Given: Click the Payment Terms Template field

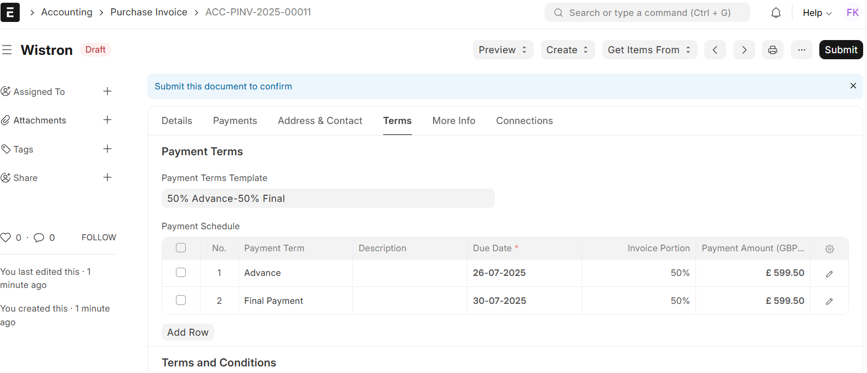Looking at the screenshot, I should pyautogui.click(x=328, y=199).
